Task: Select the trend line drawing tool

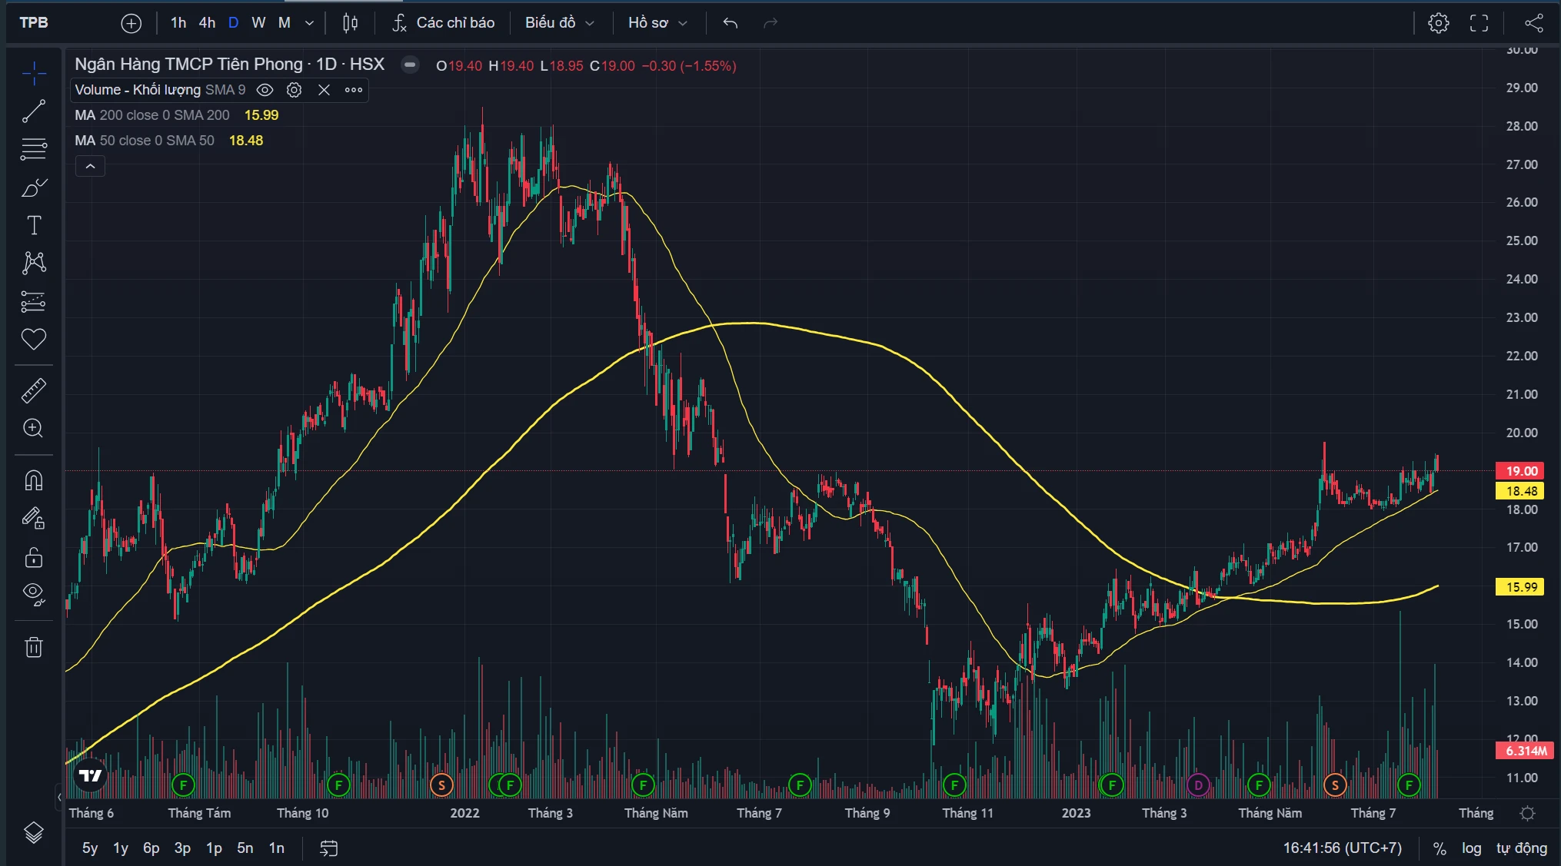Action: point(33,111)
